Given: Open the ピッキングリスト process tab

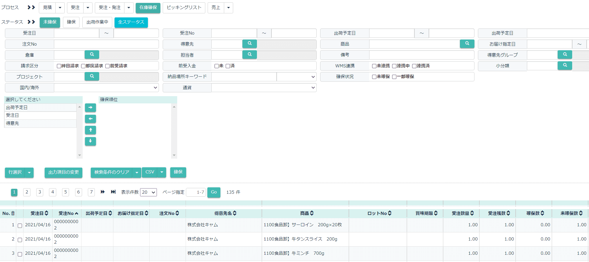Looking at the screenshot, I should click(184, 8).
